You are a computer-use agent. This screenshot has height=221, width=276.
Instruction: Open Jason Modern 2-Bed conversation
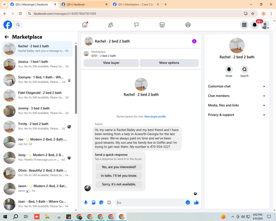pos(37,189)
